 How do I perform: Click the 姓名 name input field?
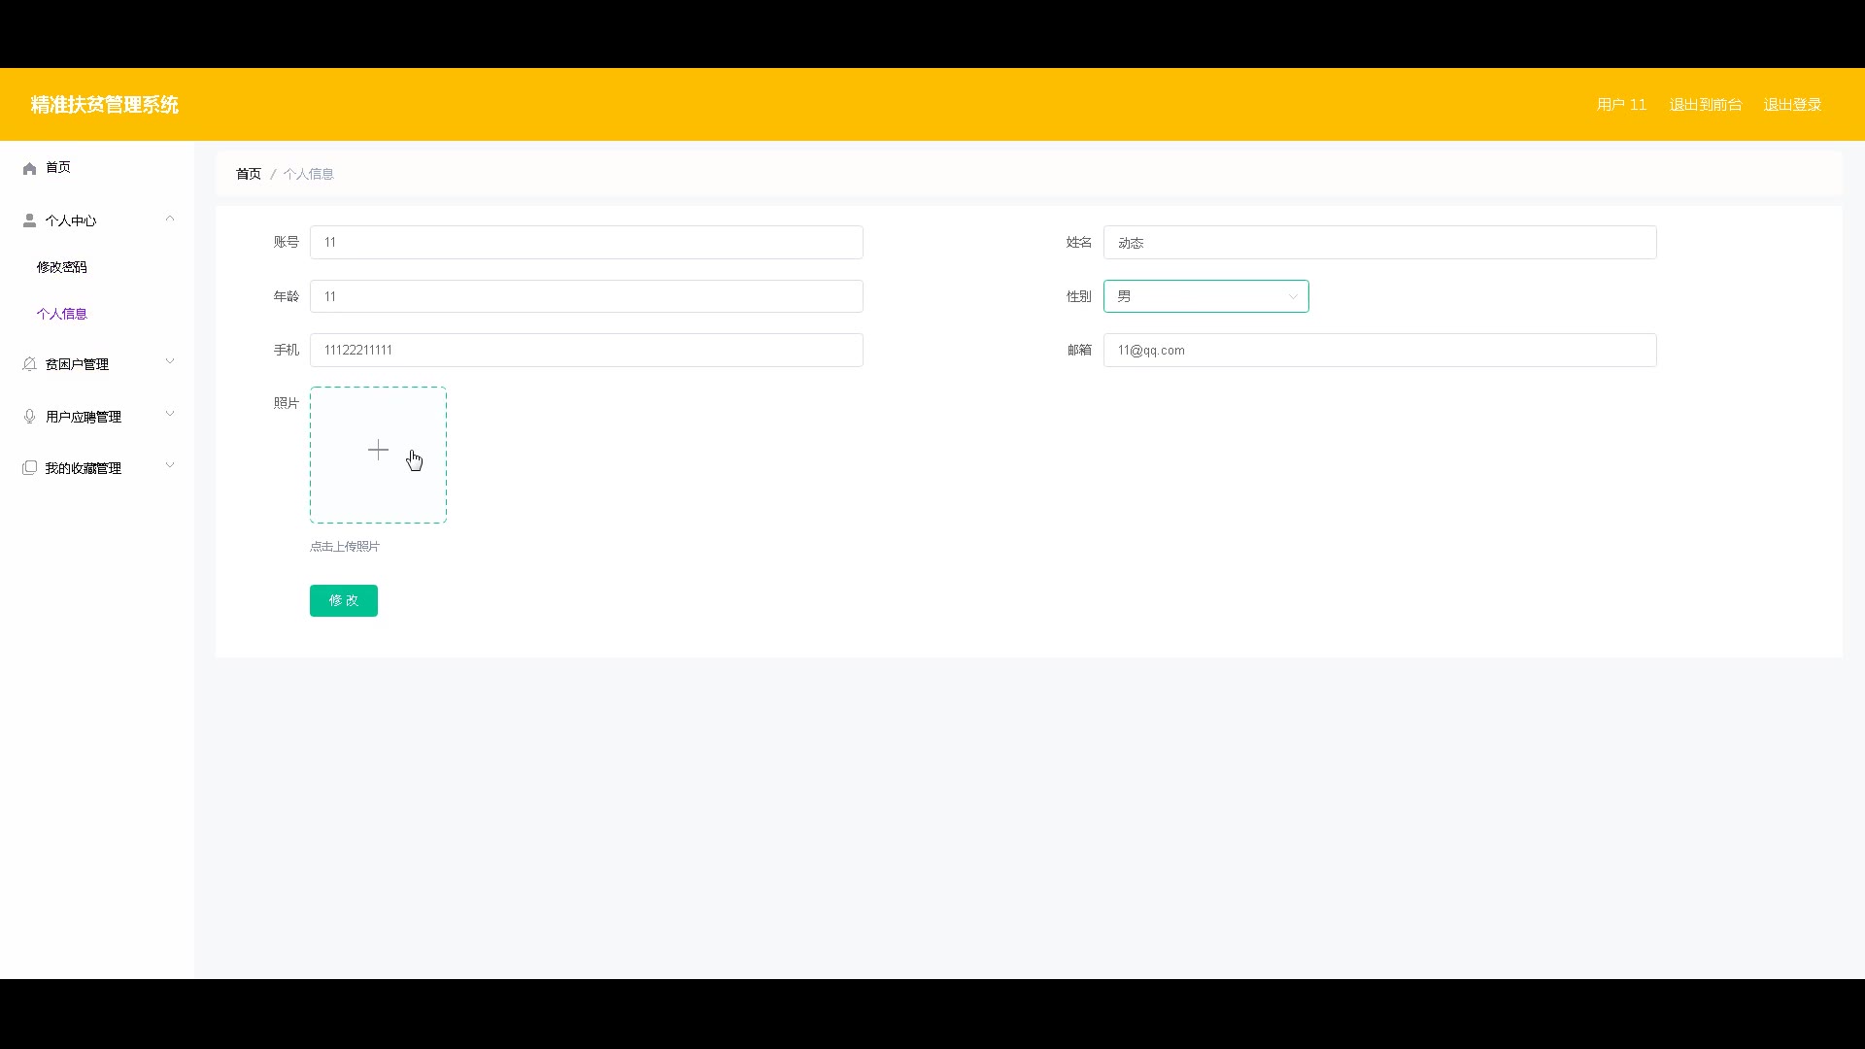(1379, 243)
